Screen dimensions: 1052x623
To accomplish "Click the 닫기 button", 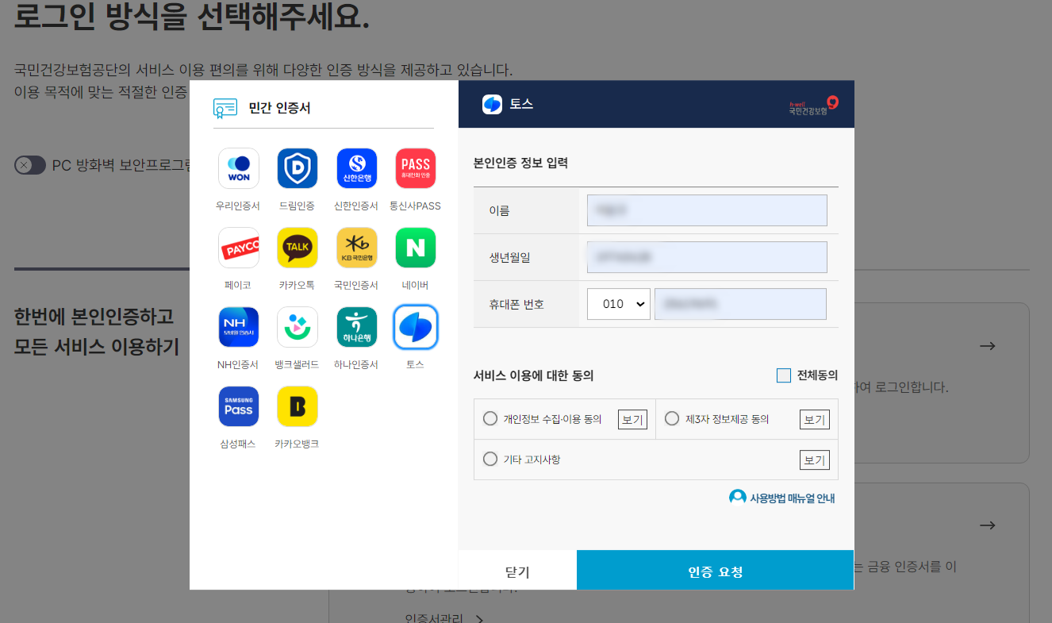I will click(x=517, y=571).
